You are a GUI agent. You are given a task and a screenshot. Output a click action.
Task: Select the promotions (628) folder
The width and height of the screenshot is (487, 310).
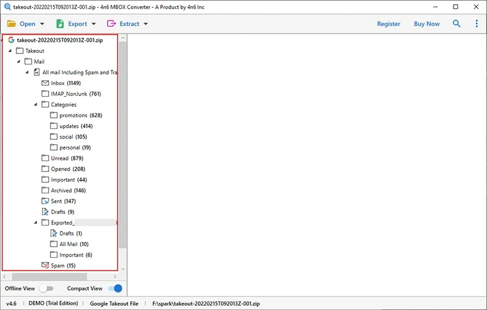tap(80, 115)
